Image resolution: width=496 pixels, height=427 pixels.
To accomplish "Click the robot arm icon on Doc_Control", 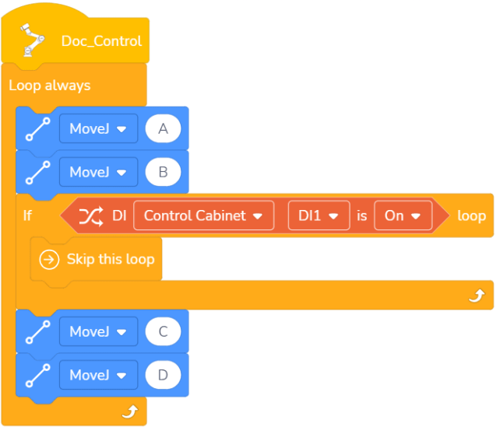I will click(30, 40).
